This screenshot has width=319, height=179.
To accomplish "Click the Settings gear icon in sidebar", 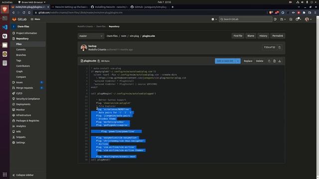I will coord(13,143).
